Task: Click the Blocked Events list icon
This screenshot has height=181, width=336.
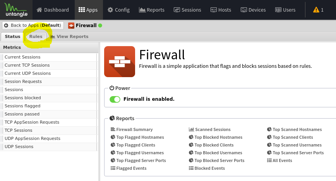Action: [x=191, y=168]
